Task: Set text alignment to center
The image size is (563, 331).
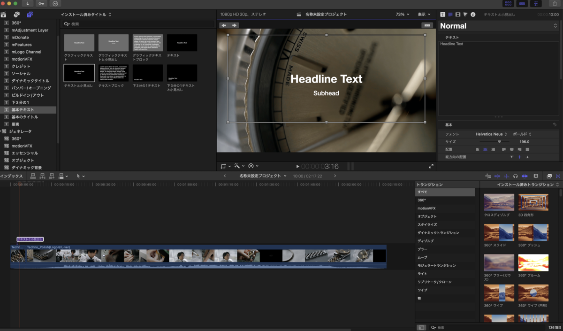Action: pos(485,149)
